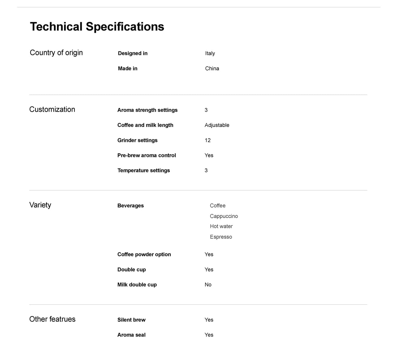Click the Temperature settings label
This screenshot has width=395, height=356.
[x=143, y=171]
